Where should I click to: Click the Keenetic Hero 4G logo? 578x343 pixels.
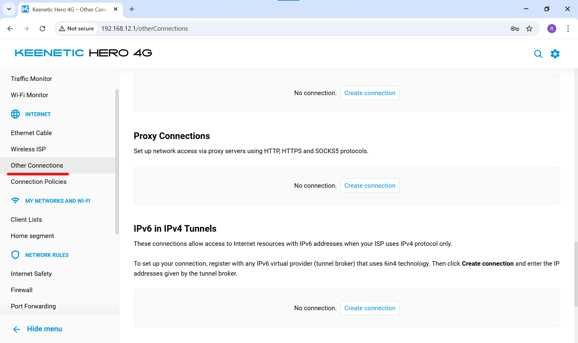(83, 53)
